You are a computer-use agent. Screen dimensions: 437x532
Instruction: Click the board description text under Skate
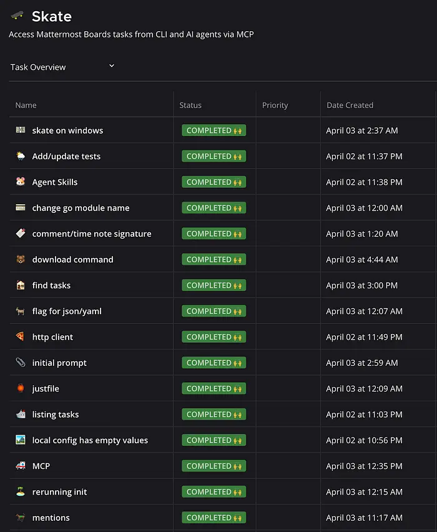click(x=131, y=34)
